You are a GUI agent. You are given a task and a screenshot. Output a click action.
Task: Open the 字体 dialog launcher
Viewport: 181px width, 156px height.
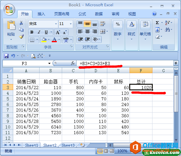pyautogui.click(x=72, y=46)
